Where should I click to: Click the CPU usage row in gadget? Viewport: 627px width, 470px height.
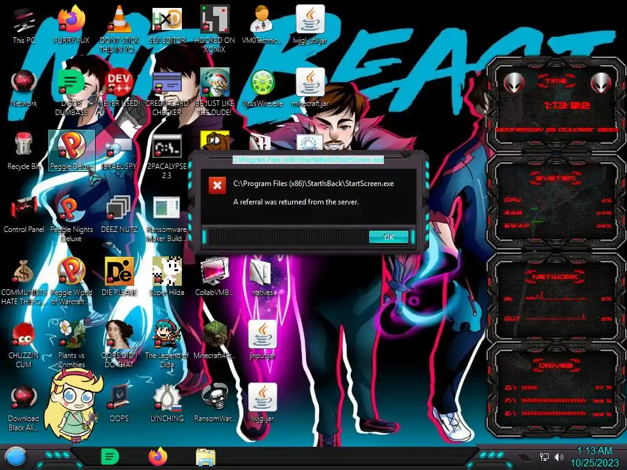(558, 200)
